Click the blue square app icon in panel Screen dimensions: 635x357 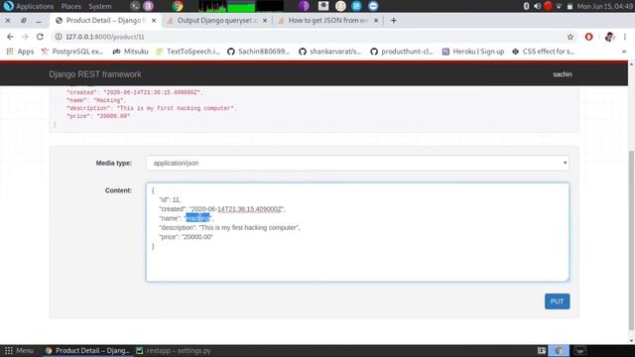coord(356,6)
